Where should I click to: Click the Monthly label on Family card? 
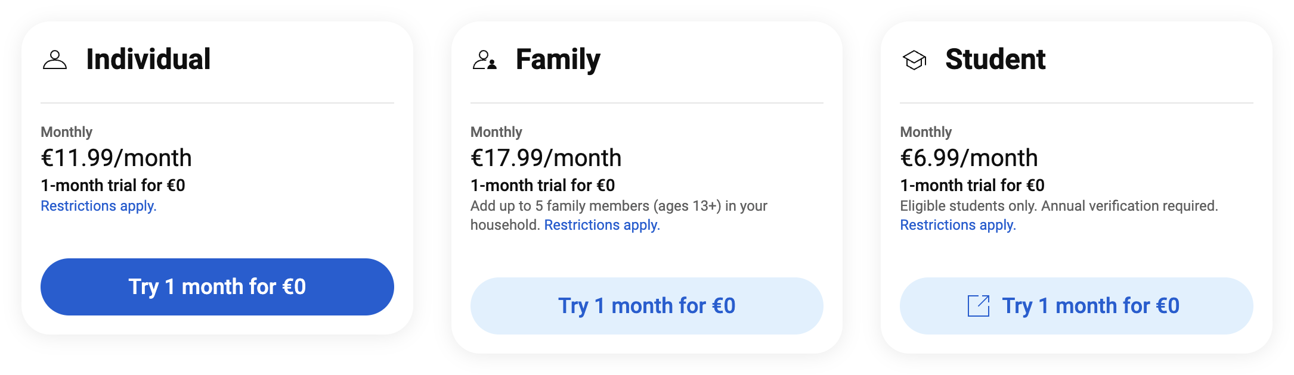point(496,132)
